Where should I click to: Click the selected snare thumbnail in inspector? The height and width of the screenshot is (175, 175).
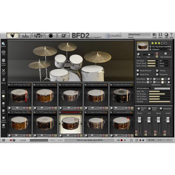click(142, 46)
